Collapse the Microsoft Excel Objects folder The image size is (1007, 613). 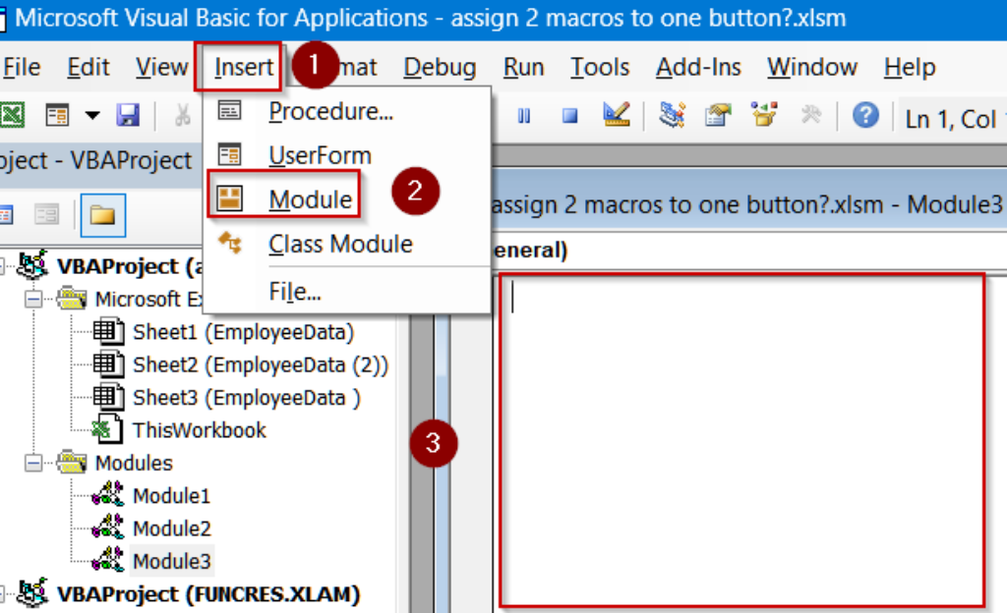click(33, 299)
